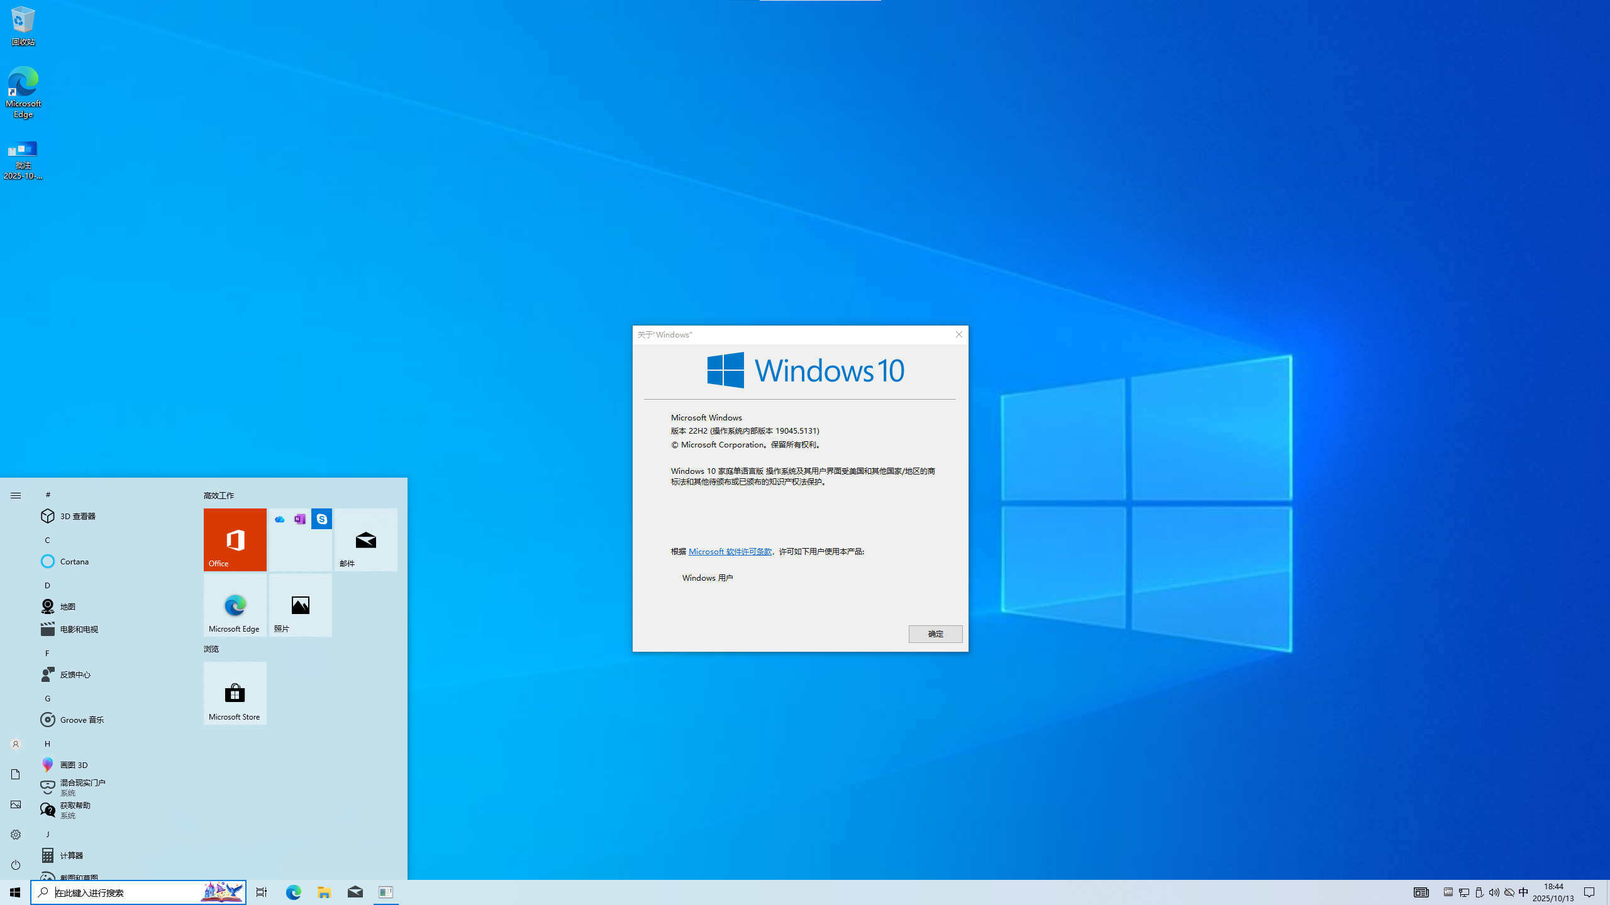
Task: Open Pictures from the Start sidebar
Action: tap(16, 804)
